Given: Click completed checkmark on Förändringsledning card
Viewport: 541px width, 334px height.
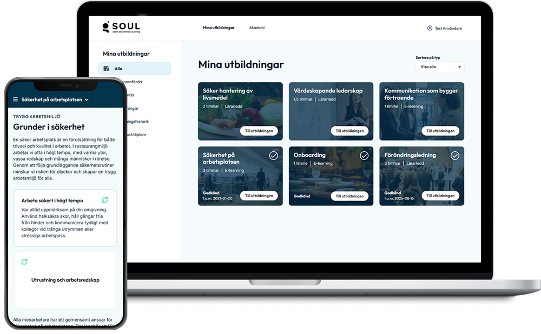Looking at the screenshot, I should (455, 156).
